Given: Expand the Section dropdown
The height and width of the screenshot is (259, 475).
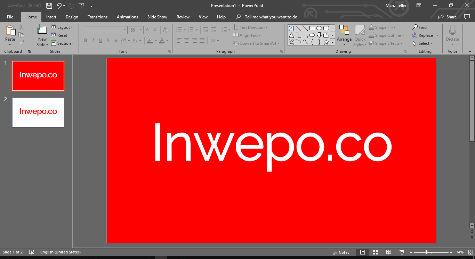Looking at the screenshot, I should click(x=63, y=43).
